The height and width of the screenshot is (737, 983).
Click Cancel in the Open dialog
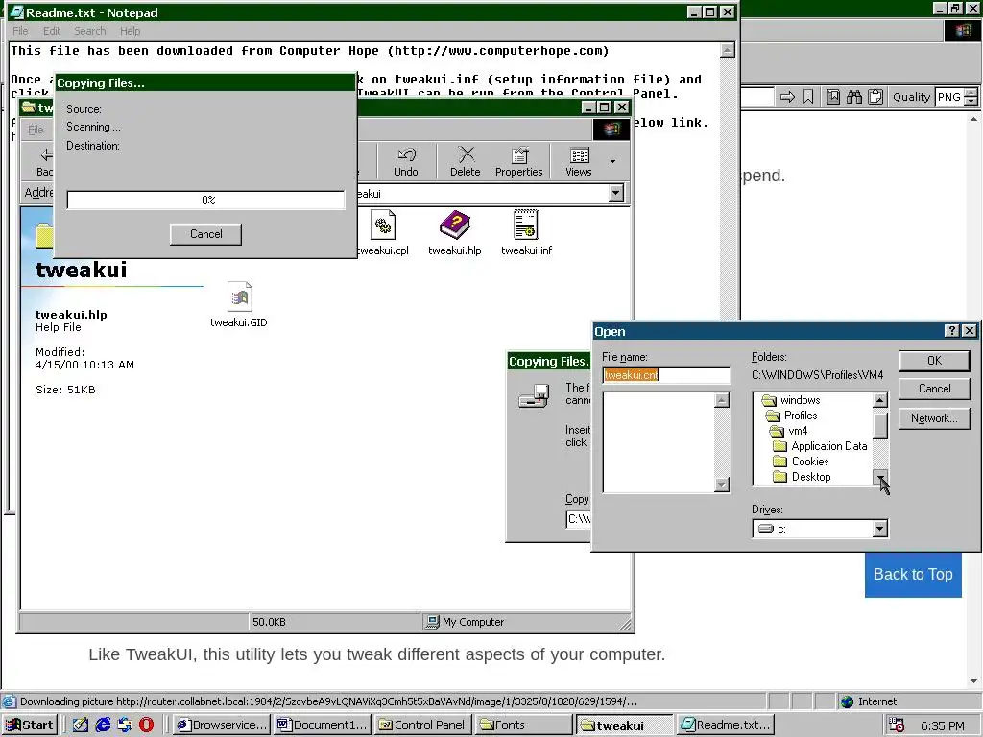tap(934, 389)
